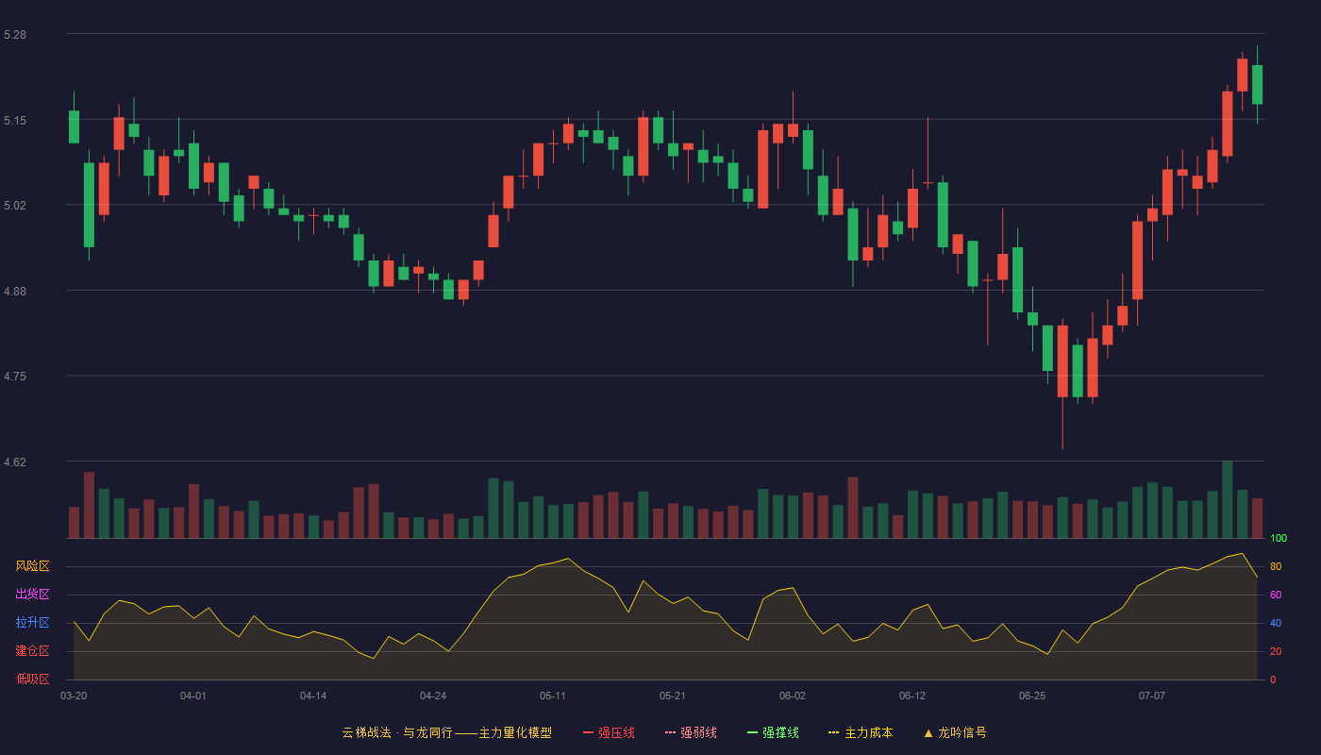Viewport: 1321px width, 755px height.
Task: Toggle the 强撑线 legend item
Action: click(x=773, y=732)
